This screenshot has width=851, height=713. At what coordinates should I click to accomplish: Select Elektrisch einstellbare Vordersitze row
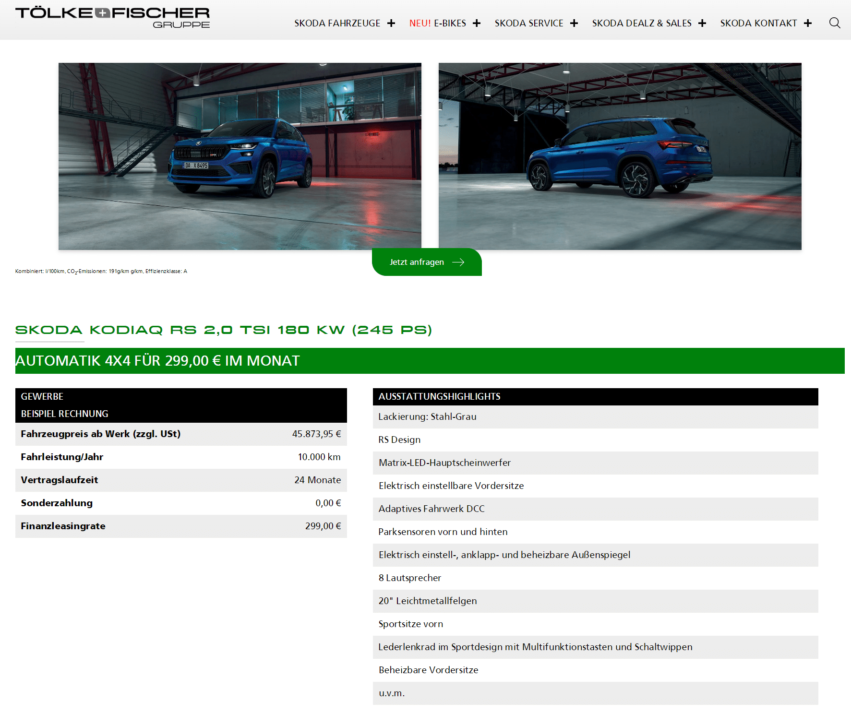pyautogui.click(x=596, y=486)
